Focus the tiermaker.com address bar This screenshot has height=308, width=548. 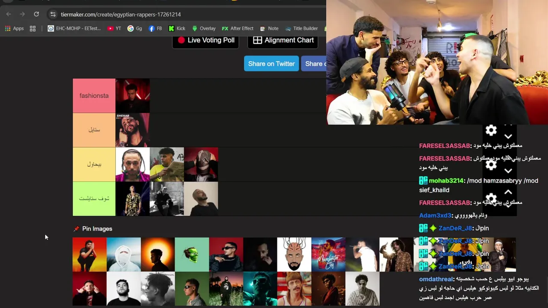121,15
